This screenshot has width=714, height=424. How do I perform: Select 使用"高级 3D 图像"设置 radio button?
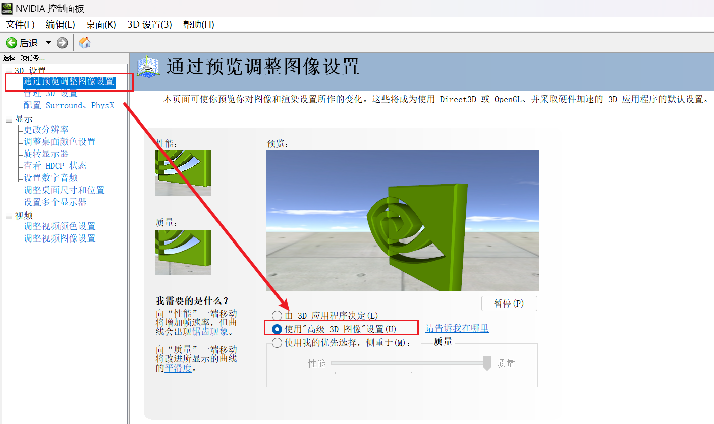click(x=277, y=329)
